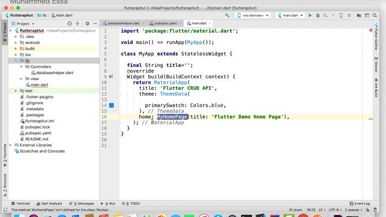Image resolution: width=386 pixels, height=217 pixels.
Task: Click the error indicator at editor top-right
Action: pos(371,30)
